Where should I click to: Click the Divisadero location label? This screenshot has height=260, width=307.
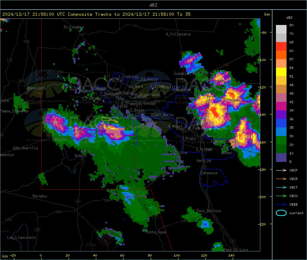74,27
